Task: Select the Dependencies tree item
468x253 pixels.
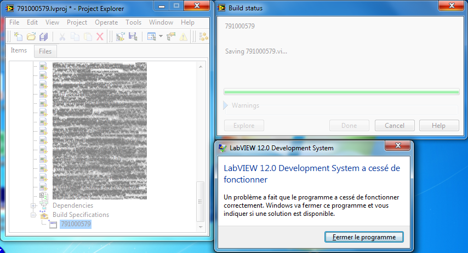Action: 73,205
